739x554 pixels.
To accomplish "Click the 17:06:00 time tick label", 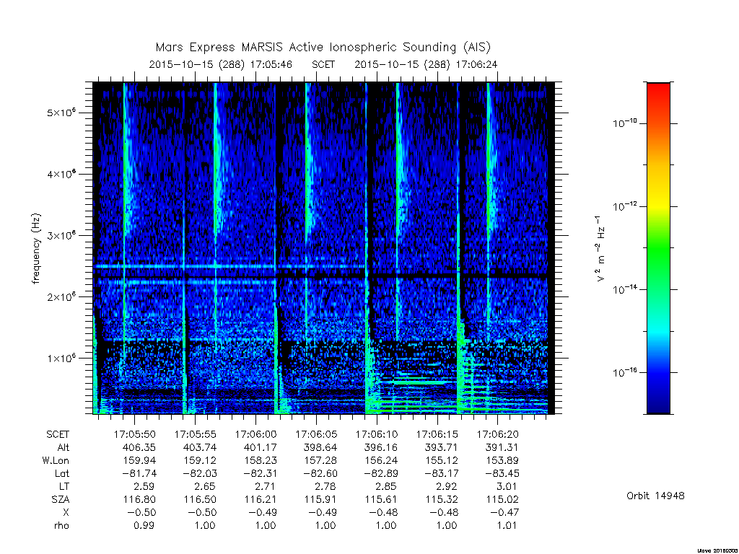I will pos(255,434).
